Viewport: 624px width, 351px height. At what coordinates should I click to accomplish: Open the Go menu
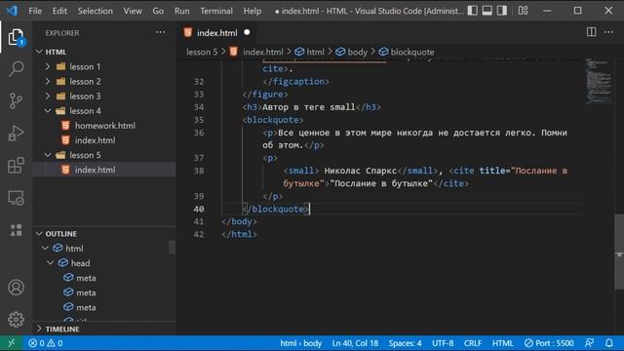(158, 11)
